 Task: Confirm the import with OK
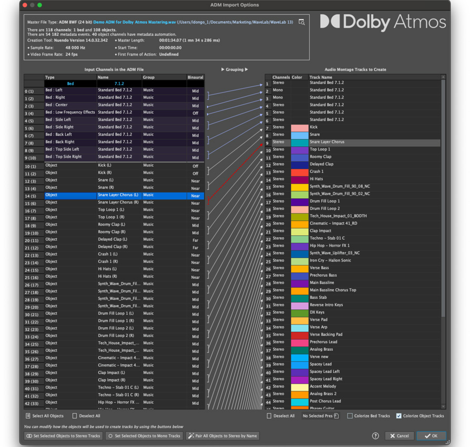point(431,436)
